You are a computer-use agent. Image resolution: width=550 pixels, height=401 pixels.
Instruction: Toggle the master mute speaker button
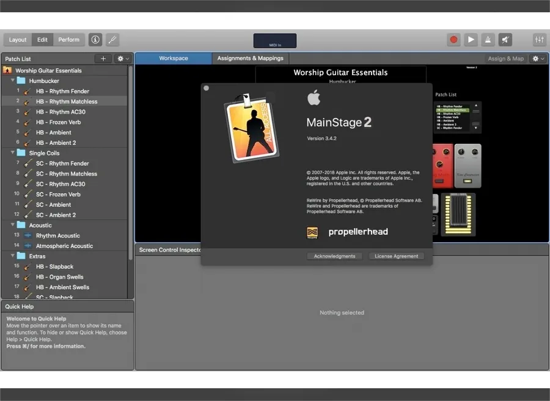tap(505, 40)
